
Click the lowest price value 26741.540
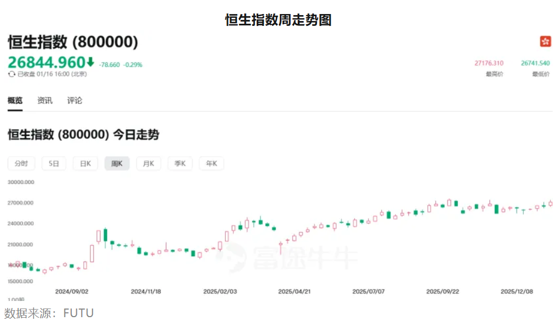[x=535, y=63]
